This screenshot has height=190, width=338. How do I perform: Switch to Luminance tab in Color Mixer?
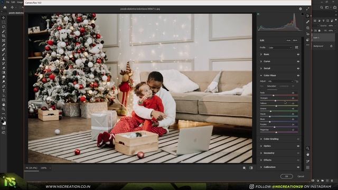pyautogui.click(x=284, y=86)
